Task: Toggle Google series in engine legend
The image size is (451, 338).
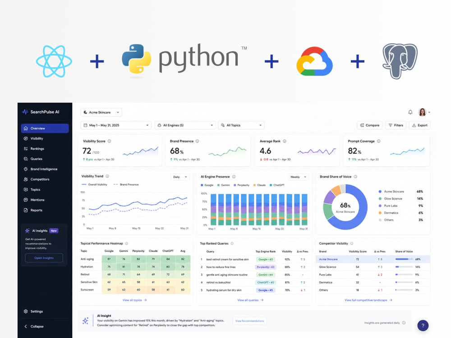Action: [207, 185]
